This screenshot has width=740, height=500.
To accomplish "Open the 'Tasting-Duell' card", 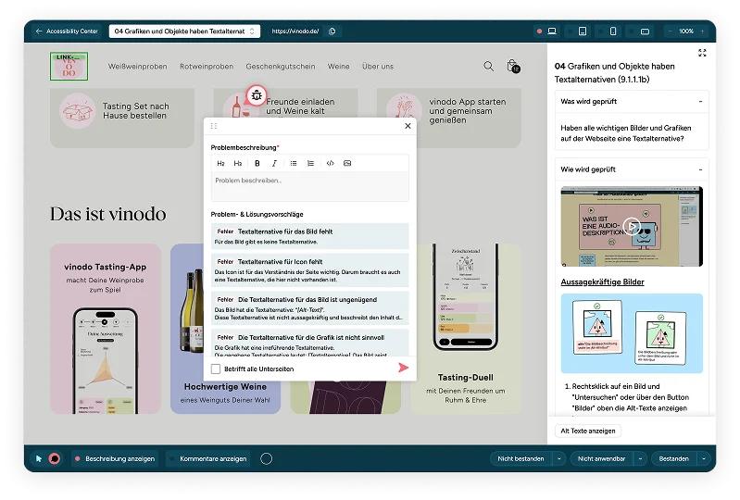I will point(466,329).
